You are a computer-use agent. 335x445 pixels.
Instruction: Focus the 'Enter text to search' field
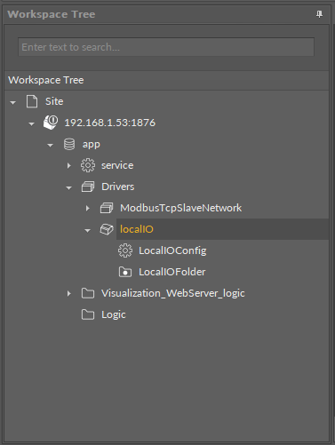(x=166, y=47)
